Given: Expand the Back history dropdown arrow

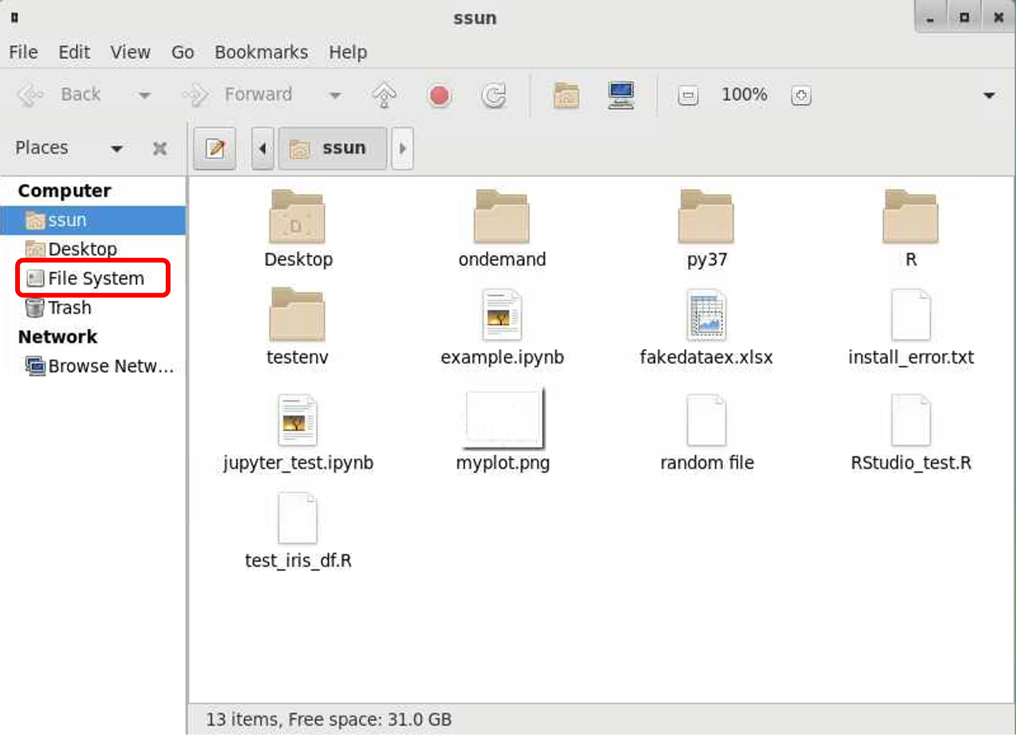Looking at the screenshot, I should 144,95.
